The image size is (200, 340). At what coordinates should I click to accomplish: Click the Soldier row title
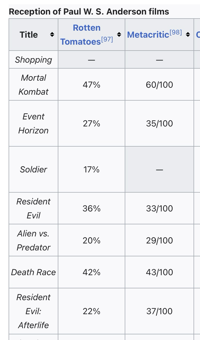(33, 169)
